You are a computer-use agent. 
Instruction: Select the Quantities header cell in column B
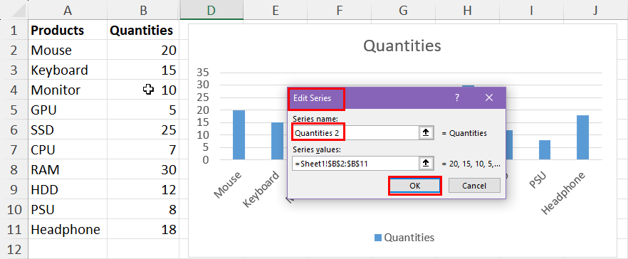(143, 30)
